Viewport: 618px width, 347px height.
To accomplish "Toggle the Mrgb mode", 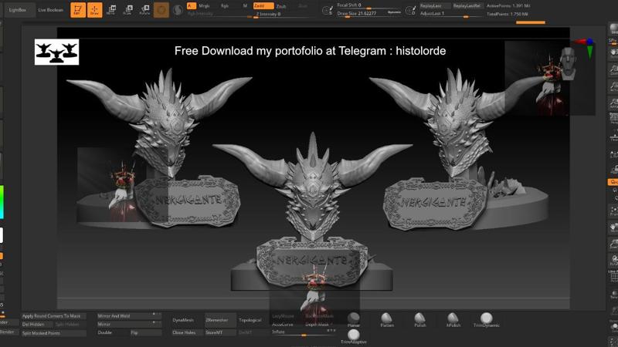I will tap(204, 6).
